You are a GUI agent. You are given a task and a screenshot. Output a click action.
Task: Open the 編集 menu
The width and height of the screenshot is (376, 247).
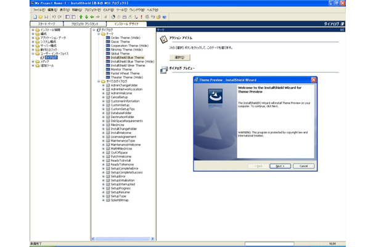tap(52, 10)
